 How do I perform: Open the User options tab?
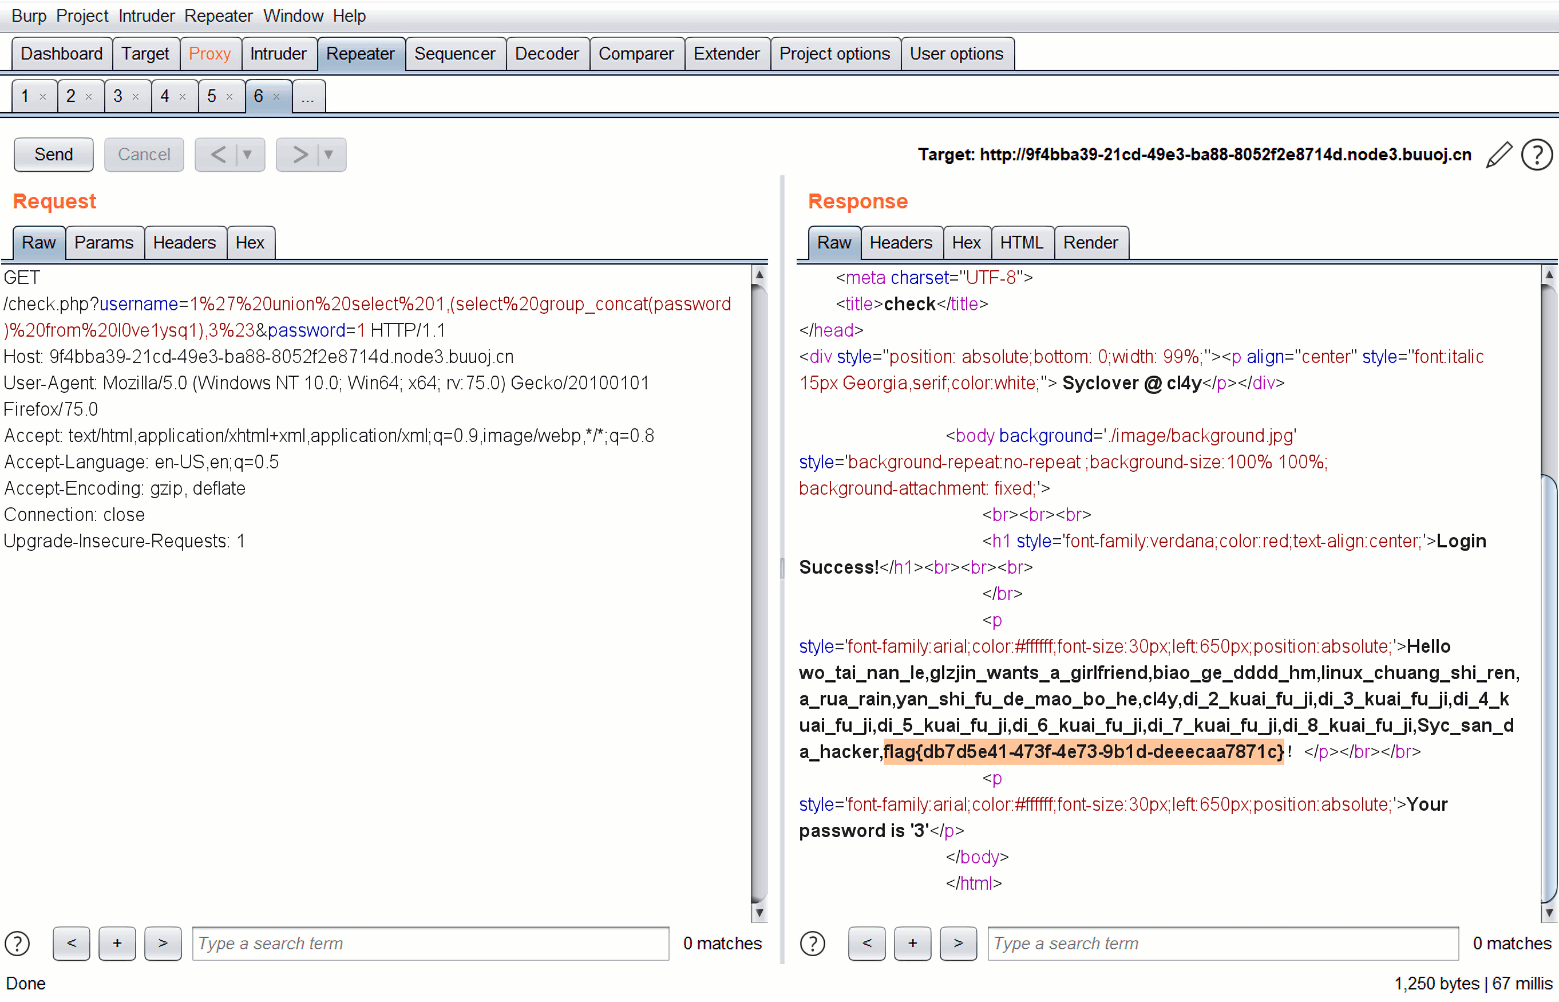click(x=957, y=53)
